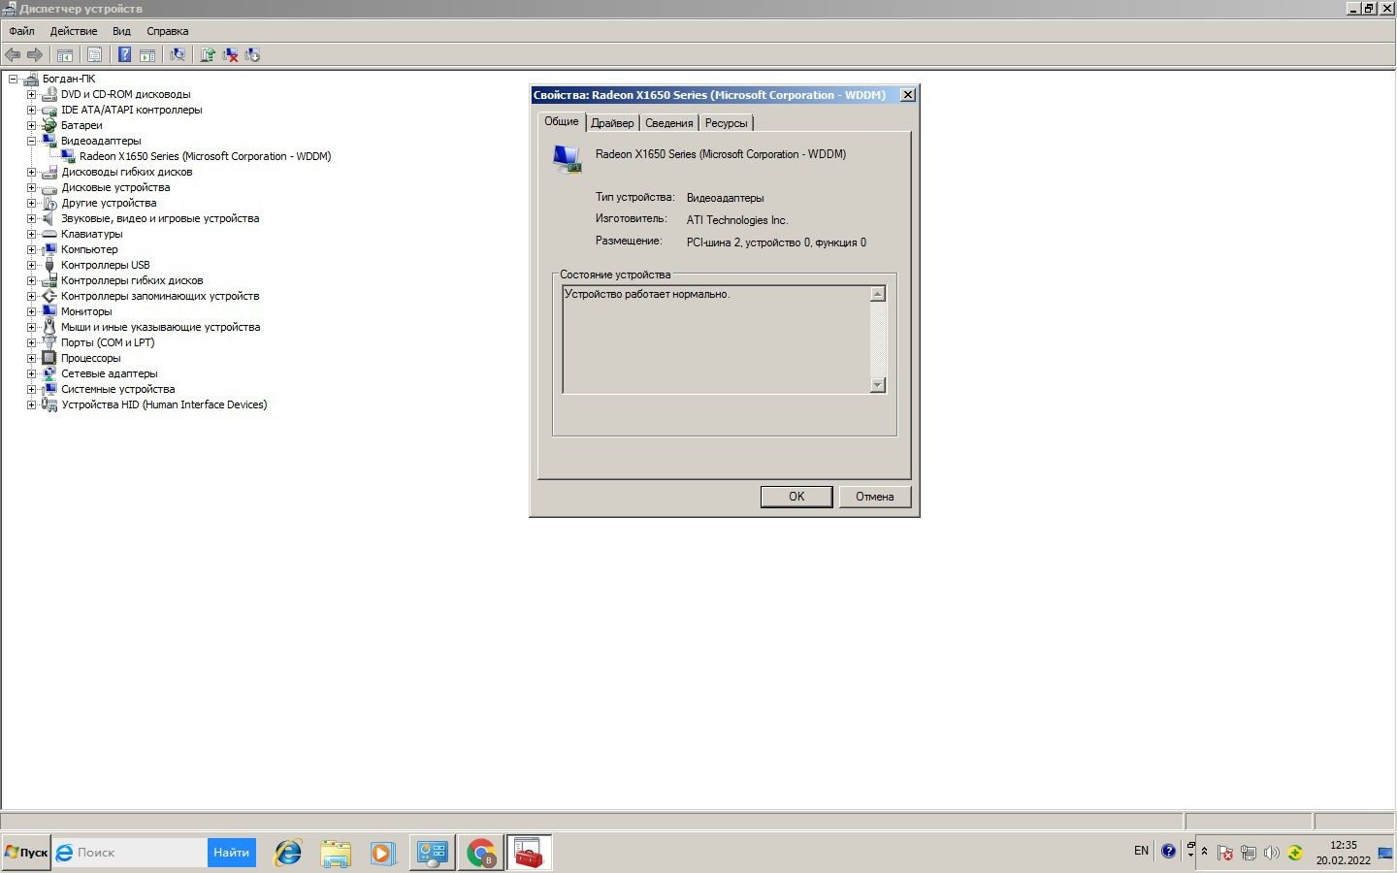Image resolution: width=1397 pixels, height=873 pixels.
Task: Select Дисководы гибких дисков tree item
Action: coord(127,172)
